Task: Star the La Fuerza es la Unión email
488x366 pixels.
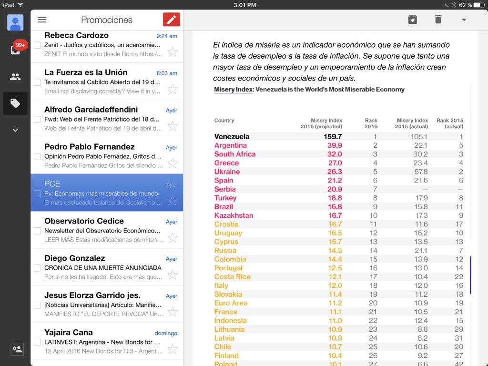Action: tap(173, 89)
